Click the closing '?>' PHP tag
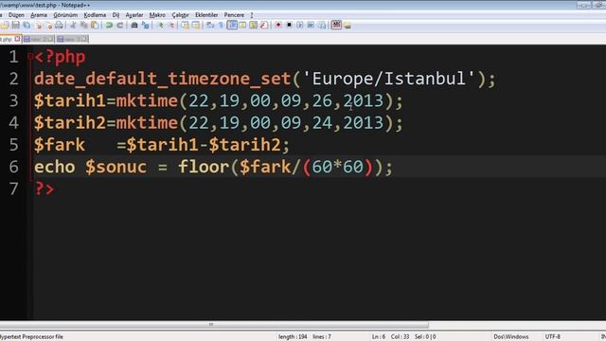This screenshot has height=341, width=606. point(45,189)
